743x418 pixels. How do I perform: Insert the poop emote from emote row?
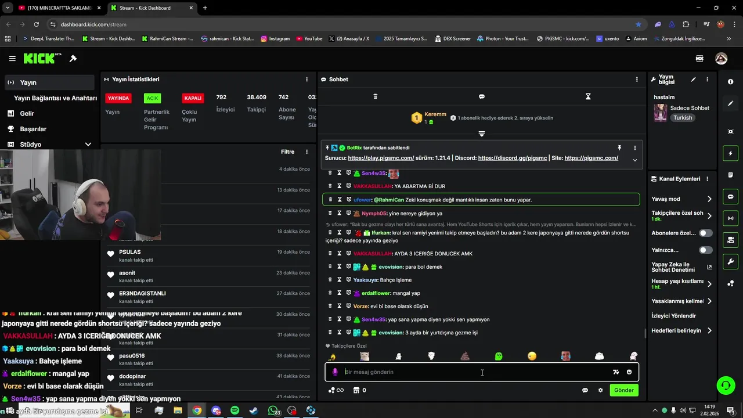[x=465, y=356]
